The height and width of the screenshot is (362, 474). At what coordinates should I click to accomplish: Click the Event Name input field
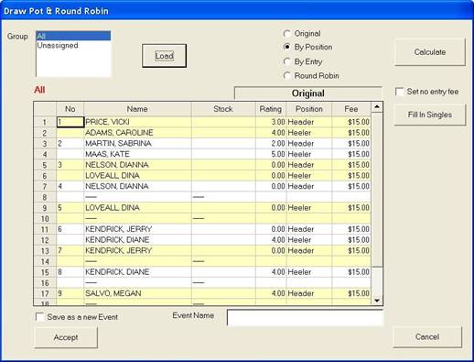pyautogui.click(x=305, y=318)
